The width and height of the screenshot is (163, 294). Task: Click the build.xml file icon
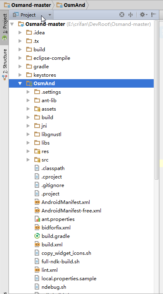coord(37,244)
